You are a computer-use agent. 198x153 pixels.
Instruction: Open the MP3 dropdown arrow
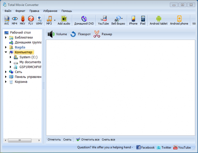point(55,20)
